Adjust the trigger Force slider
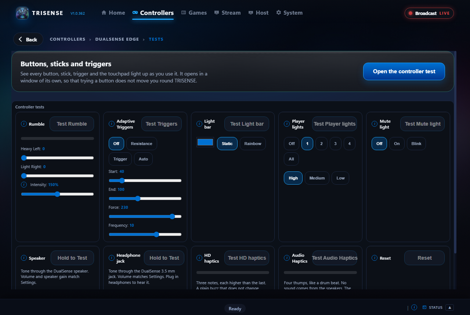Viewport: 470px width, 315px height. (x=145, y=216)
